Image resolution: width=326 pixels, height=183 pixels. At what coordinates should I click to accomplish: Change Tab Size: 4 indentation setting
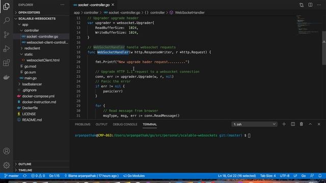[x=268, y=176]
